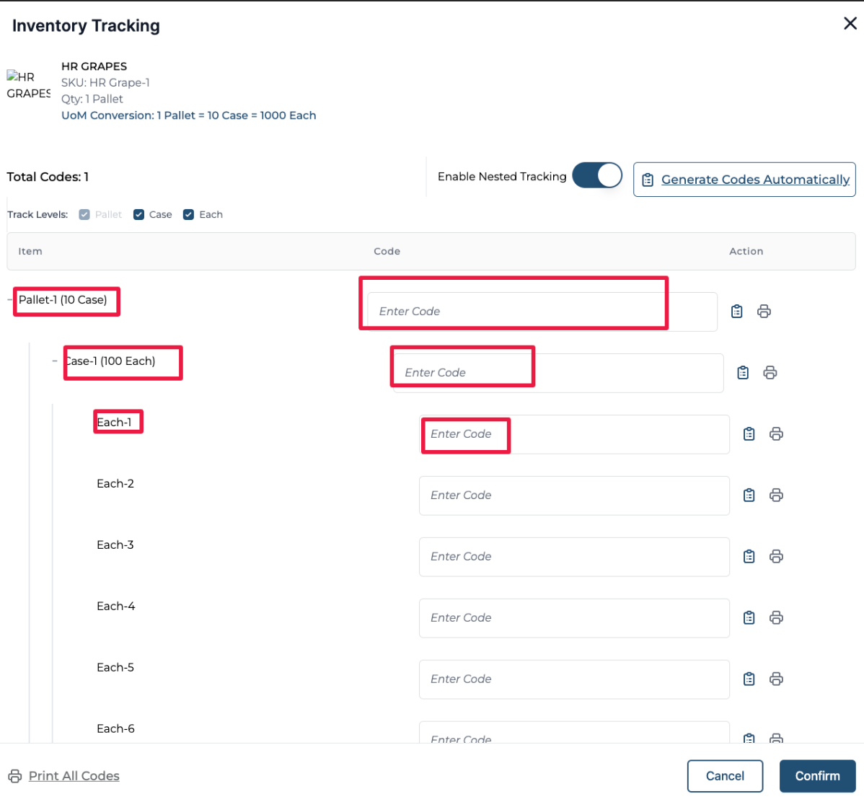Collapse the Case-1 tree row
Image resolution: width=864 pixels, height=802 pixels.
click(x=55, y=361)
